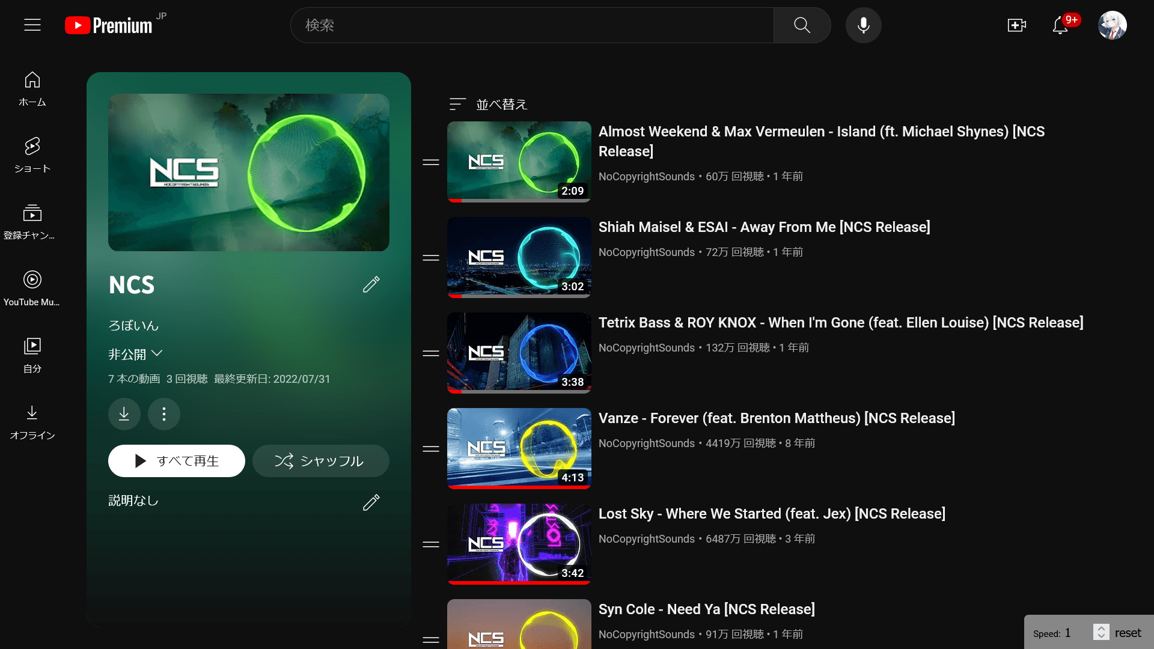This screenshot has height=649, width=1154.
Task: Open NoCopyrightSounds channel under Syn Cole video
Action: click(x=647, y=635)
